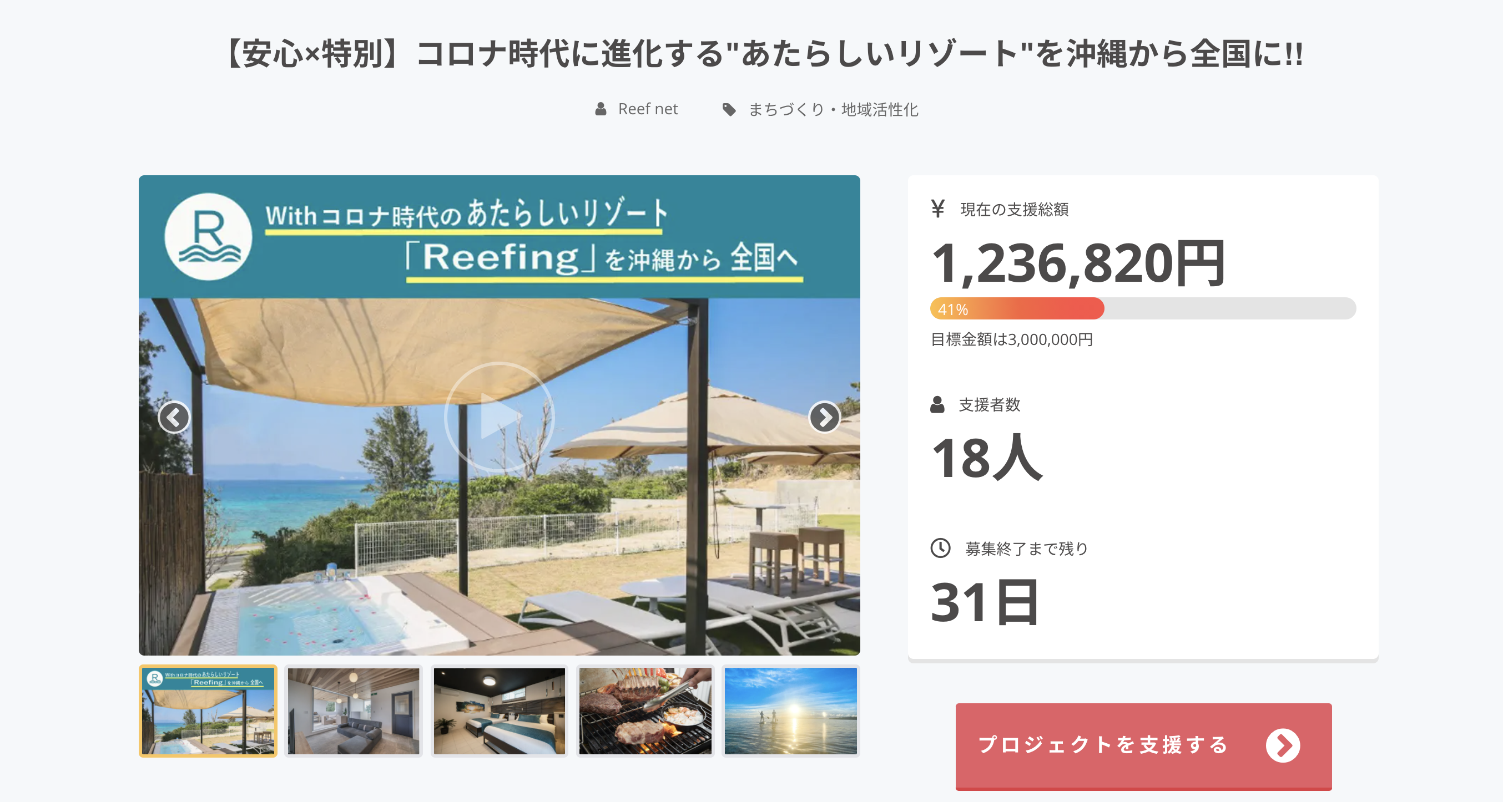Image resolution: width=1503 pixels, height=802 pixels.
Task: Select the barbecue grill thumbnail
Action: coord(645,711)
